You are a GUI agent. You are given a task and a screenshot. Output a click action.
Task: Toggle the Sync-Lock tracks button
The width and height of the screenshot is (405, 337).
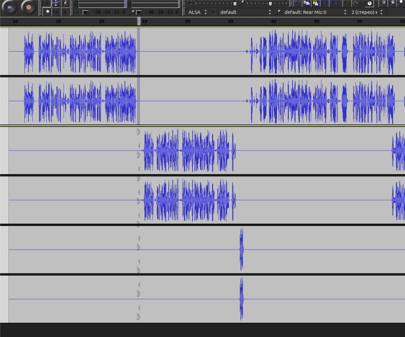[369, 3]
